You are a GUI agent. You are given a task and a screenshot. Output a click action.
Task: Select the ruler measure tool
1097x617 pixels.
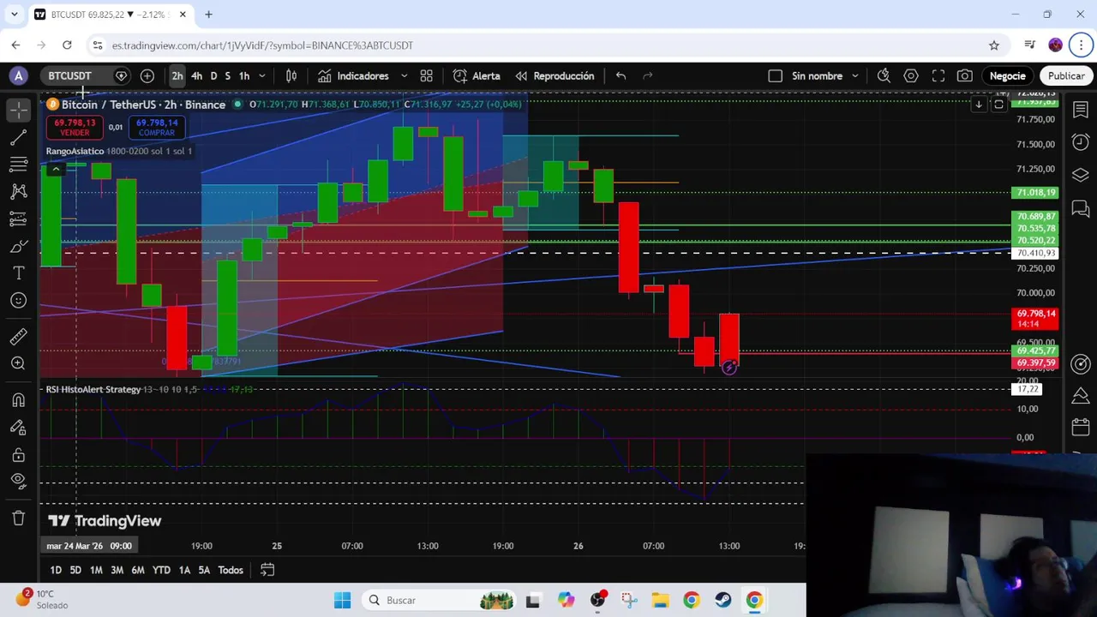pyautogui.click(x=19, y=336)
